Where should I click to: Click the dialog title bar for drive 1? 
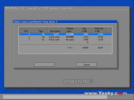click(x=65, y=22)
